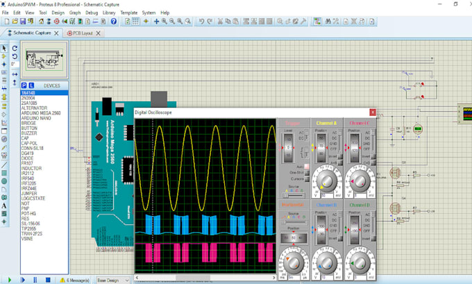Select the line drawing tool in sidebar

coord(4,165)
